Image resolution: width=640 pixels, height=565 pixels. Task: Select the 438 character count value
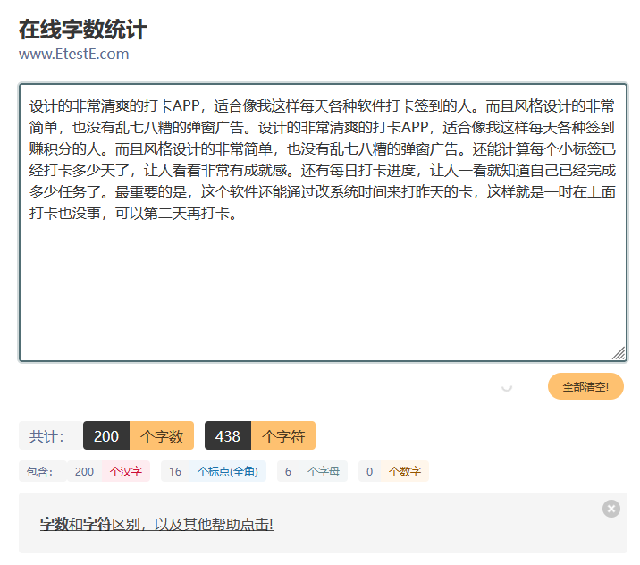[228, 435]
